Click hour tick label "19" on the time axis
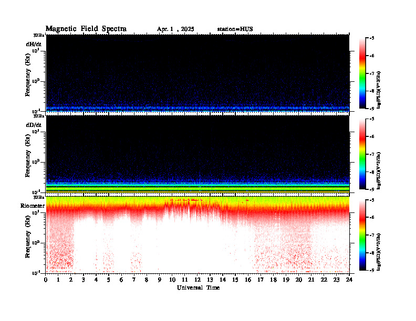Viewport: 416px width, 321px height. pyautogui.click(x=286, y=280)
